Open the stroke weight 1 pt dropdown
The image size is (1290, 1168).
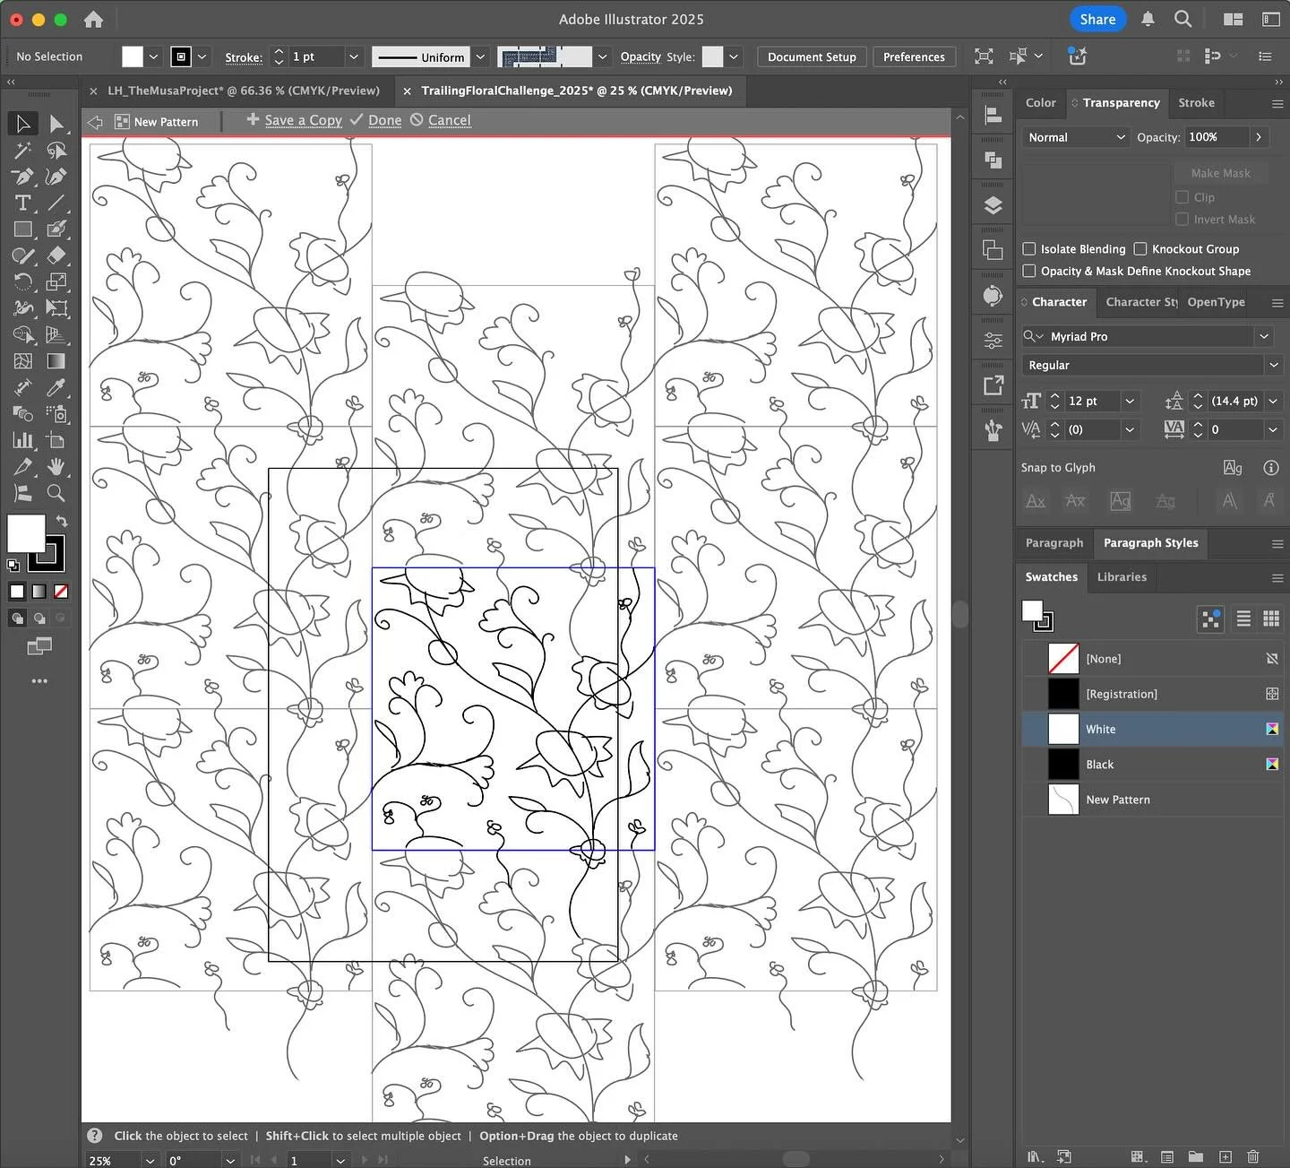coord(353,56)
